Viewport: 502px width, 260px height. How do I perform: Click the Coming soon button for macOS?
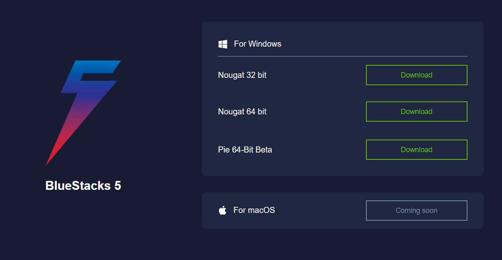[x=416, y=211]
